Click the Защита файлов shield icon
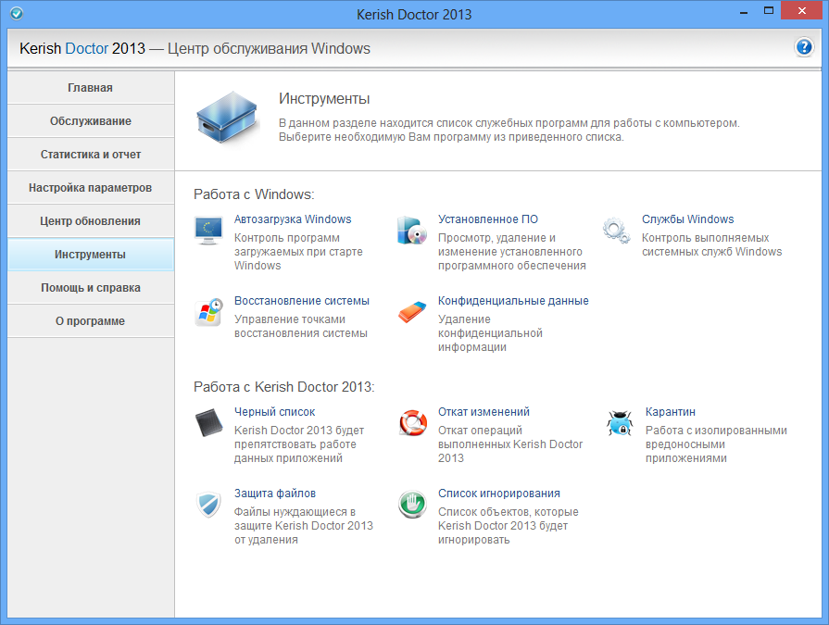 click(208, 505)
